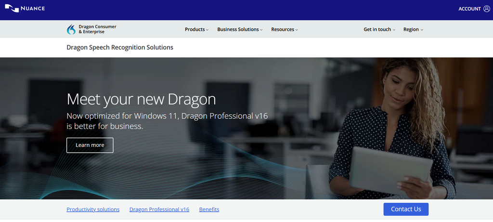Screen dimensions: 493x222
Task: Open the Get in touch dropdown
Action: (x=379, y=29)
